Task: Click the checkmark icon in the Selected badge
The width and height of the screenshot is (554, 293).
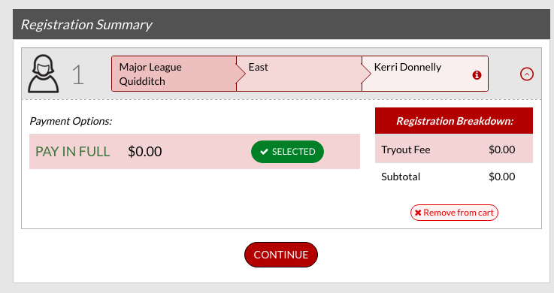Action: (x=264, y=152)
